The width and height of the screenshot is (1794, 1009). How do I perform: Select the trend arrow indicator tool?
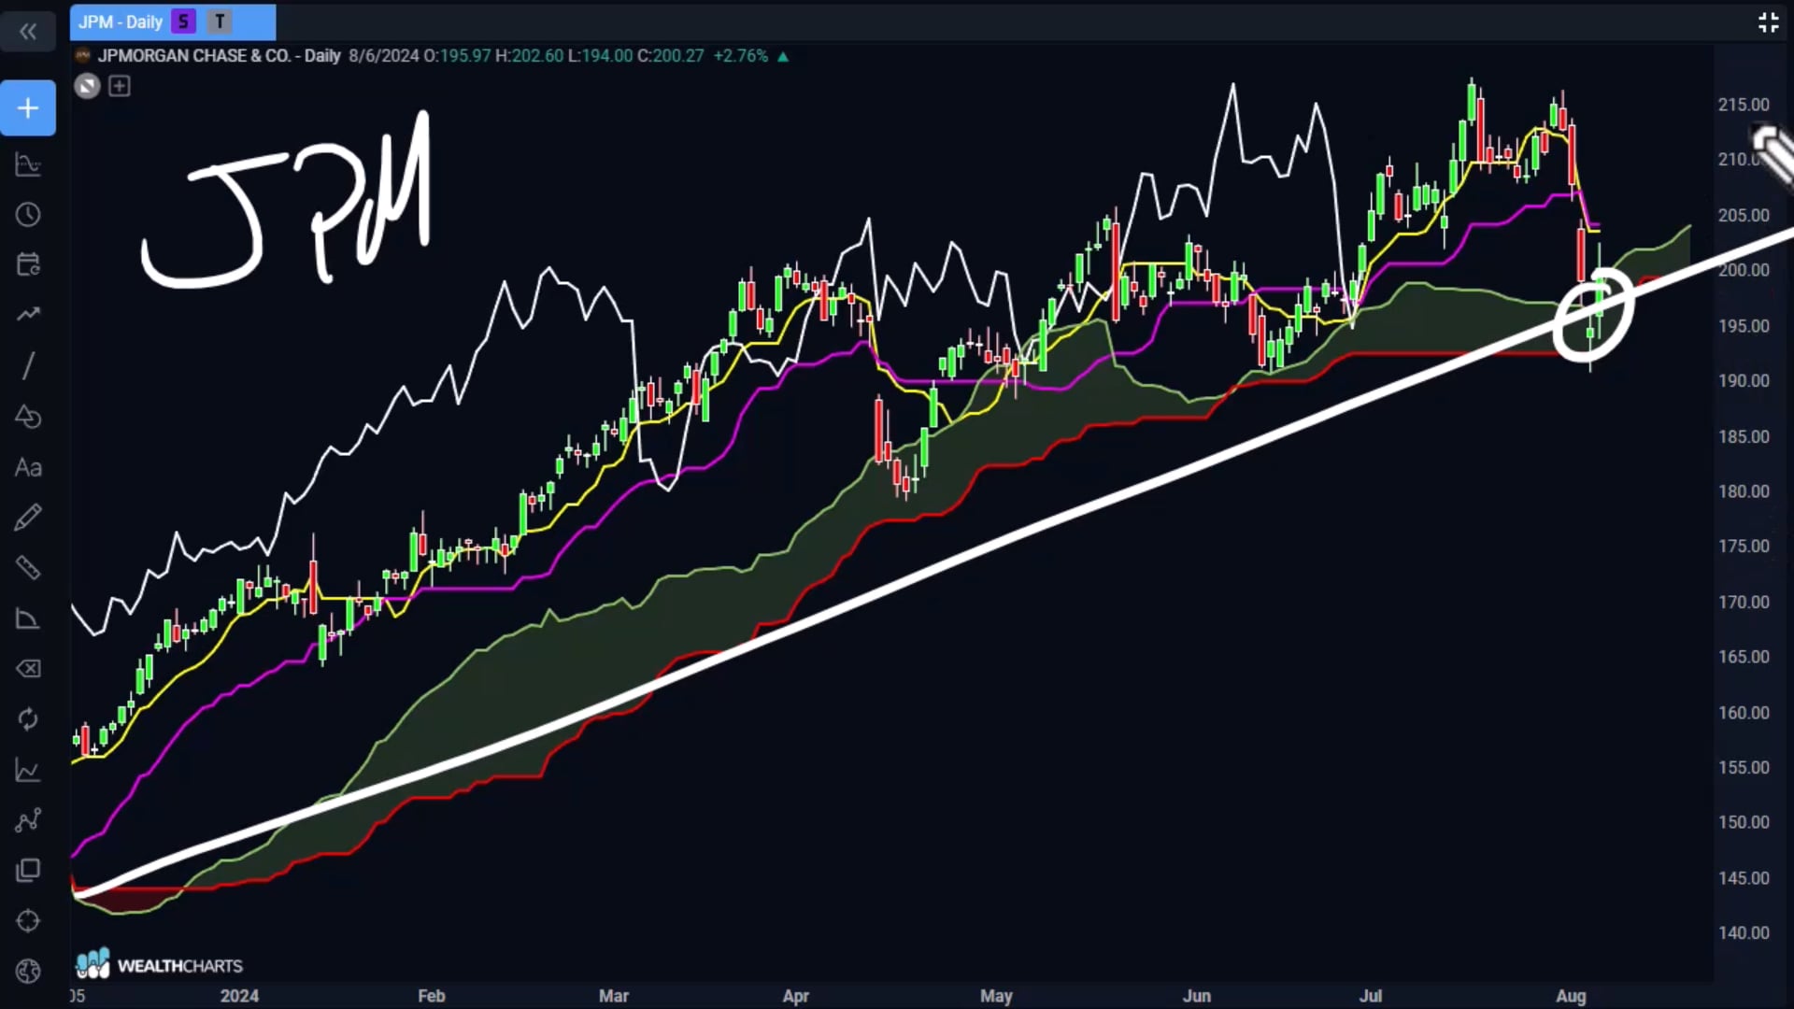pos(28,315)
